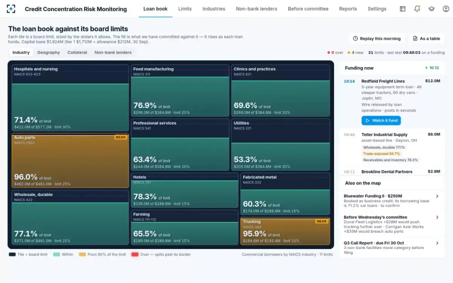Select the Collateral view toggle
The image size is (453, 283).
77,52
